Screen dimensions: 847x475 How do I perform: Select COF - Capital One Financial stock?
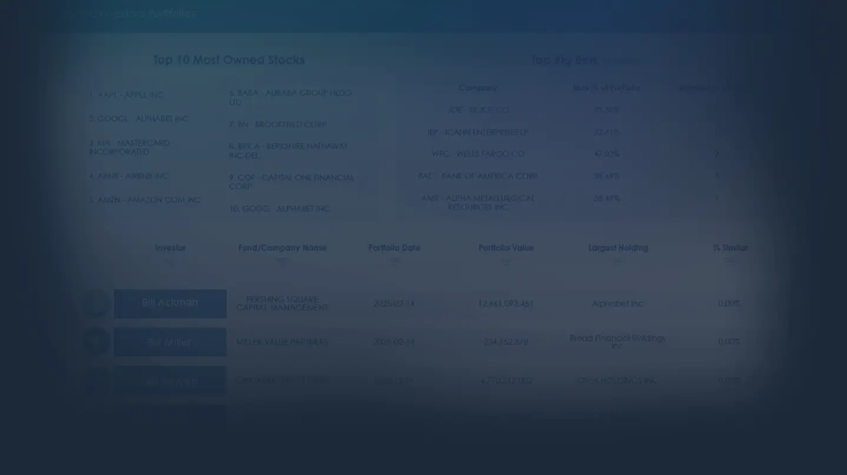pyautogui.click(x=292, y=182)
